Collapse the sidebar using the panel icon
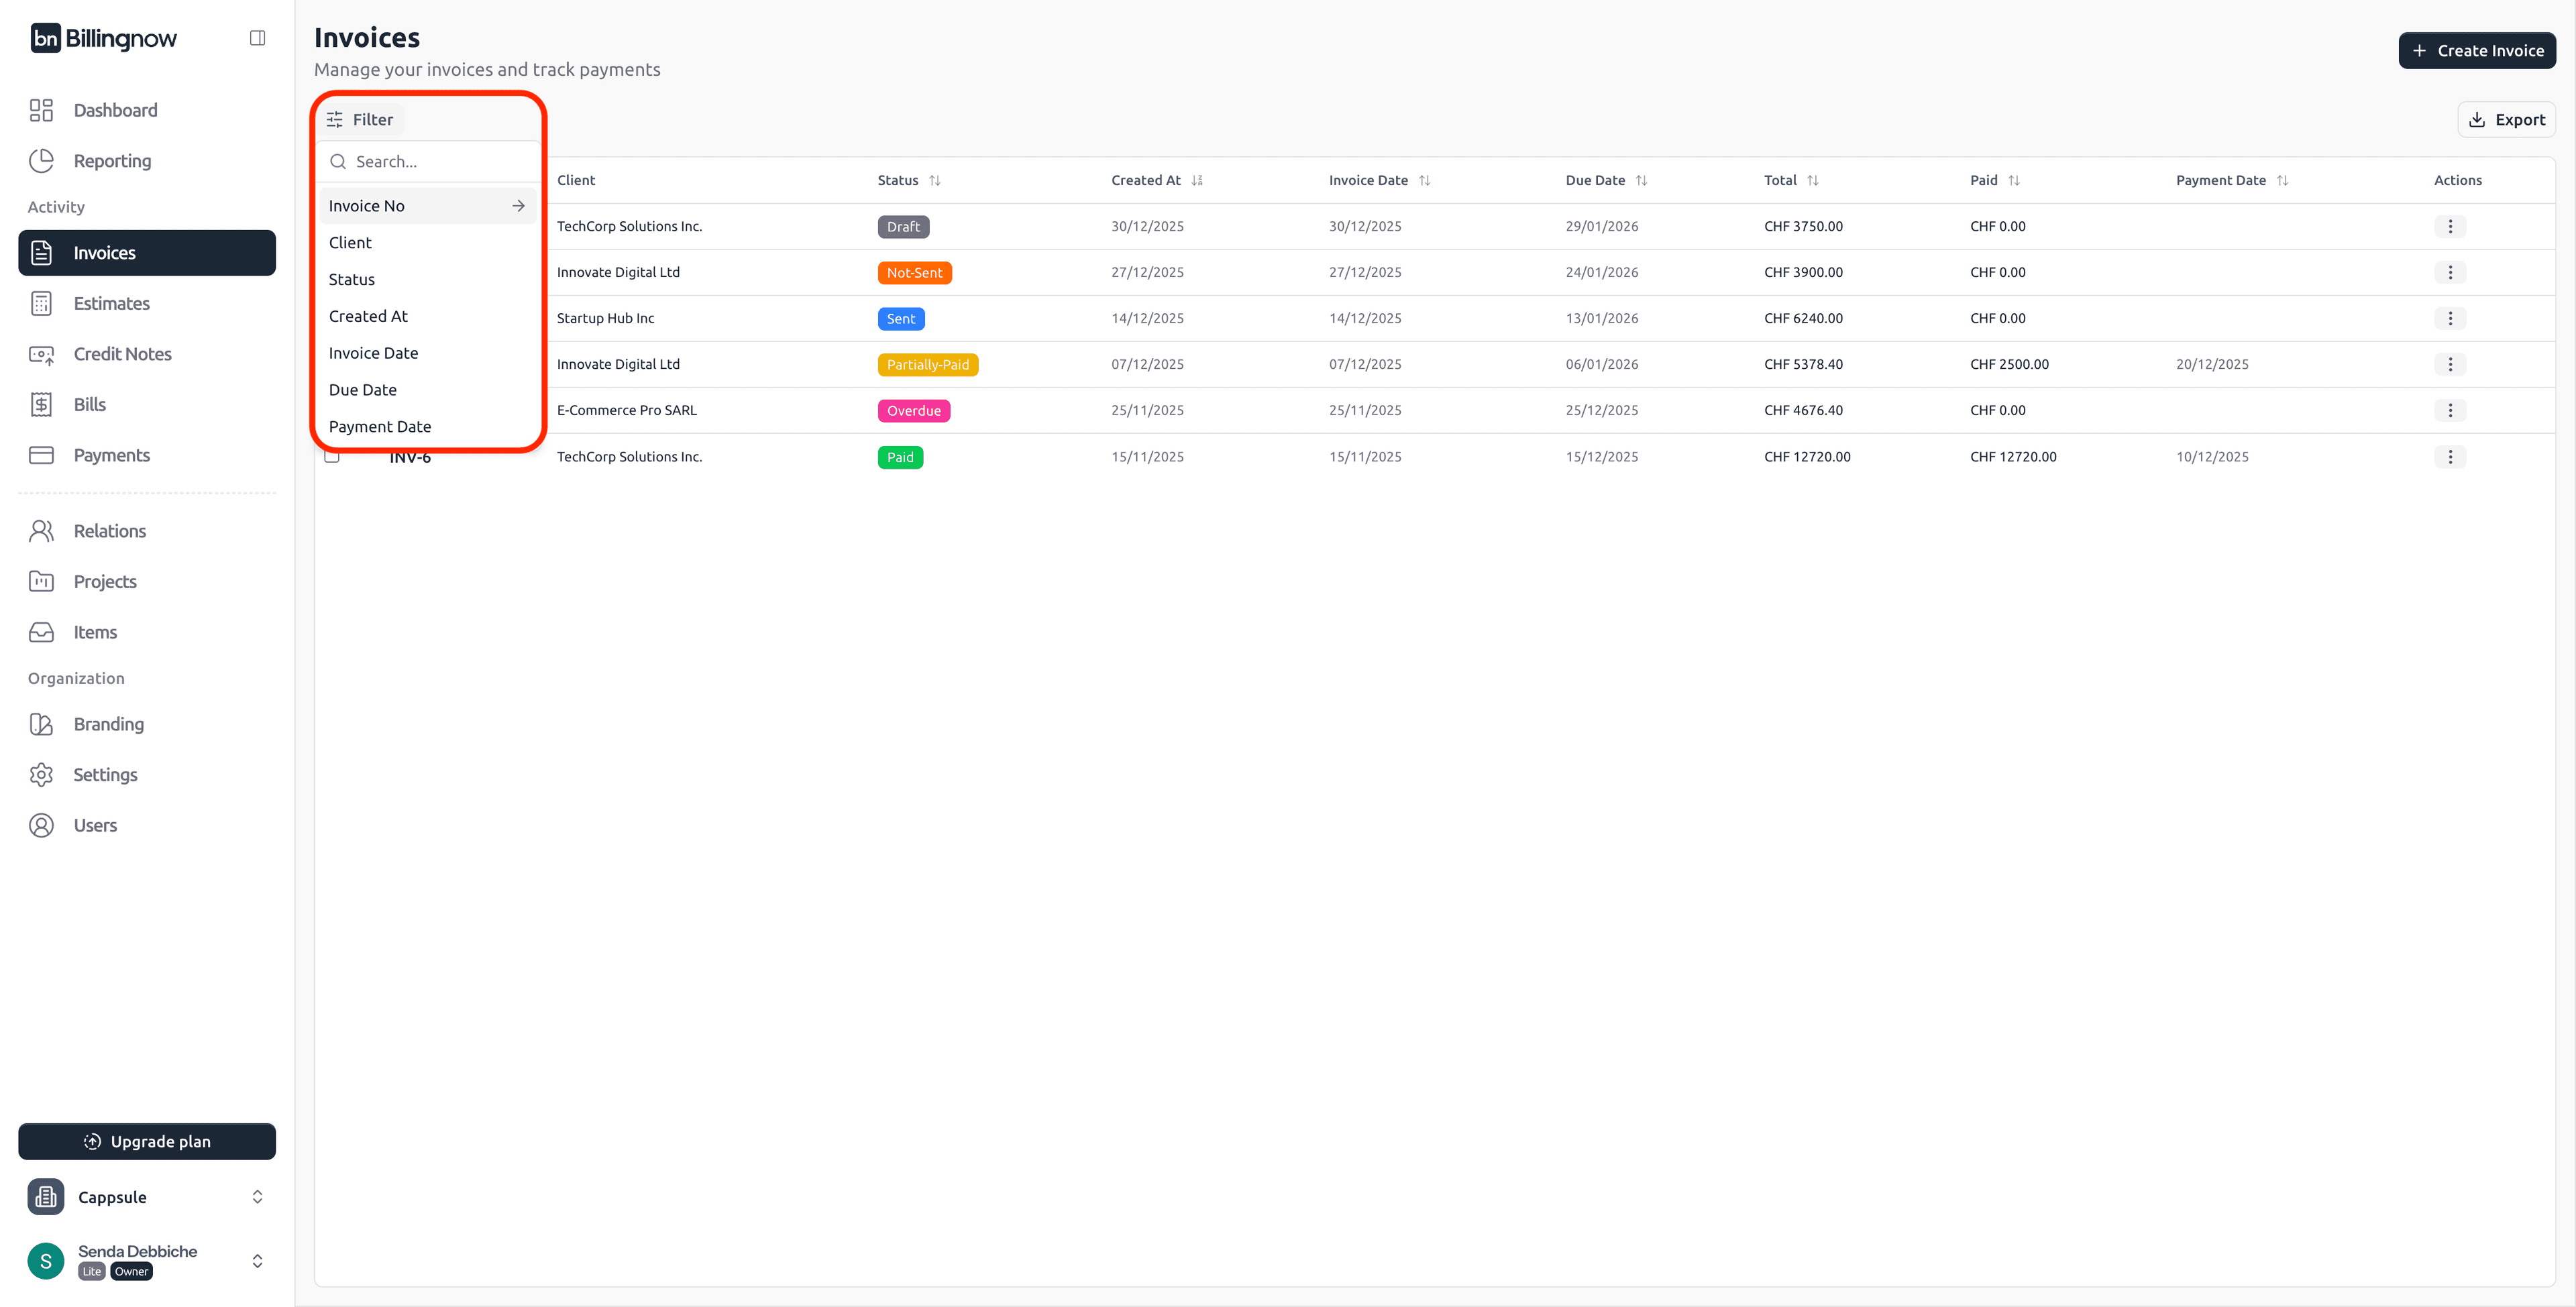Screen dimensions: 2576x1307 coord(257,37)
